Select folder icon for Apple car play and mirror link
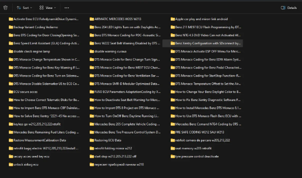 tap(173, 19)
